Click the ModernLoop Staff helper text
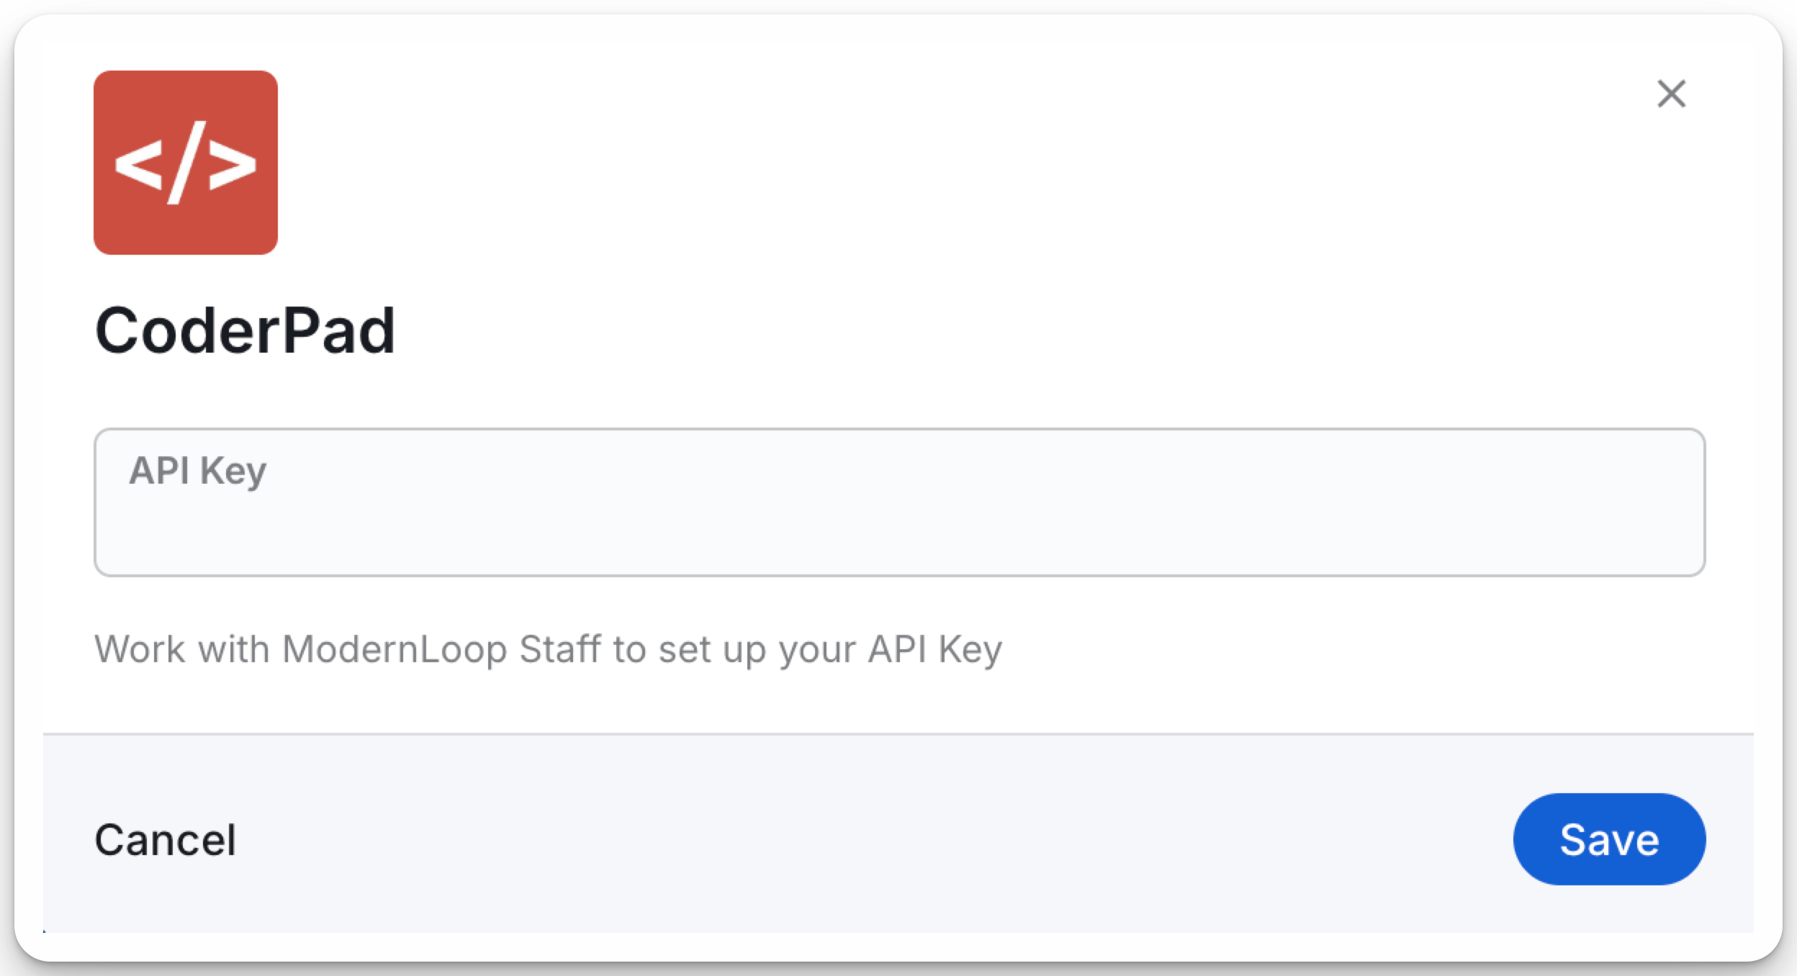Viewport: 1797px width, 976px height. (x=547, y=649)
